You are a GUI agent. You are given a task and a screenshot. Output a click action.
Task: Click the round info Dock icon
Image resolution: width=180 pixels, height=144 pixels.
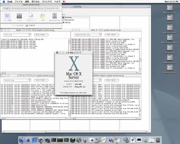(x=79, y=140)
